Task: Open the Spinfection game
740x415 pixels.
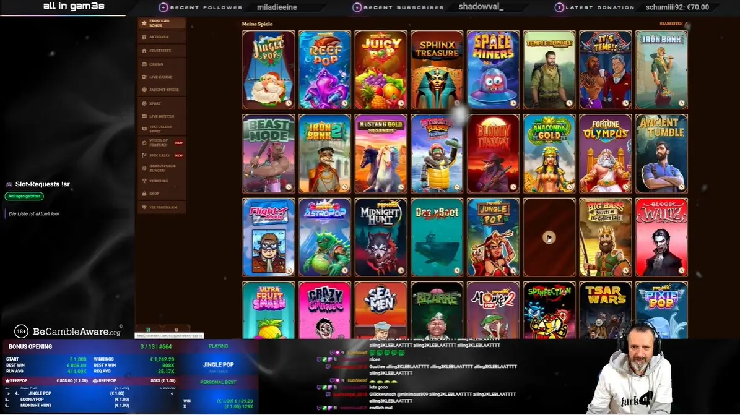Action: [x=549, y=310]
